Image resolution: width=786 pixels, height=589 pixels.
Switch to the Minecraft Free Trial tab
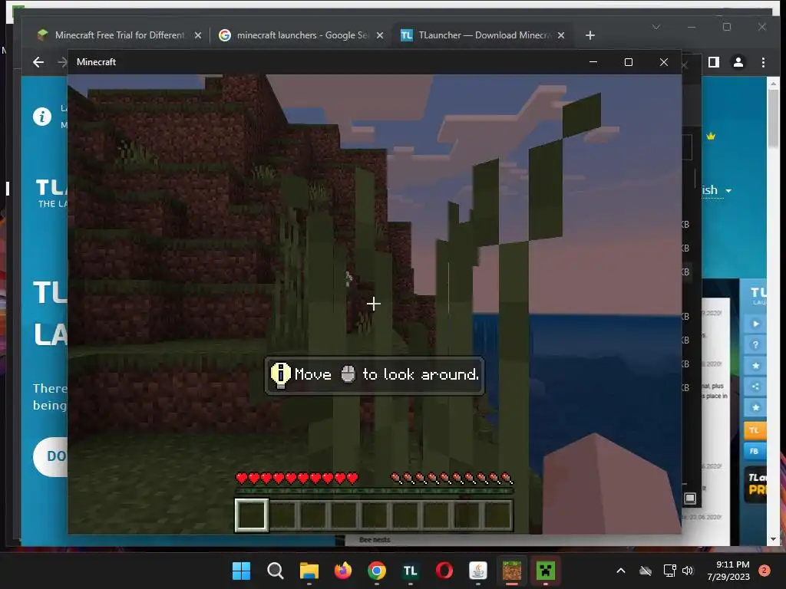pos(119,35)
